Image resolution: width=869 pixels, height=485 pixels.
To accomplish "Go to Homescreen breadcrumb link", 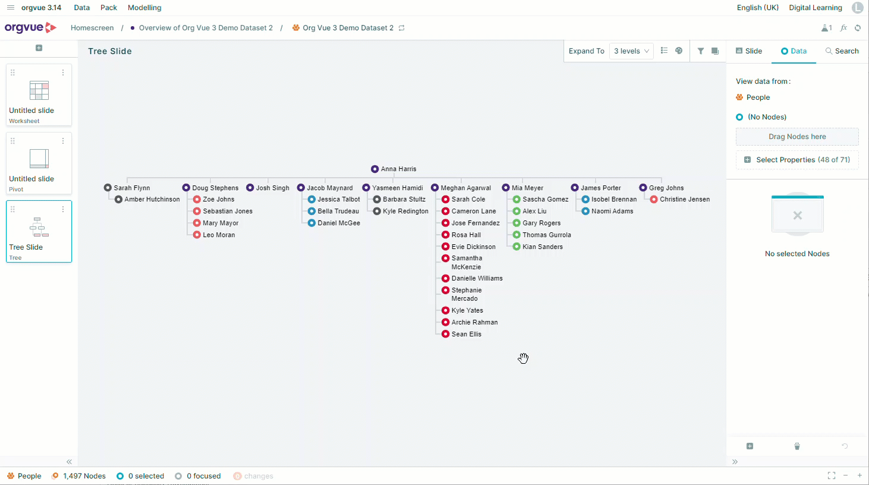I will coord(92,28).
